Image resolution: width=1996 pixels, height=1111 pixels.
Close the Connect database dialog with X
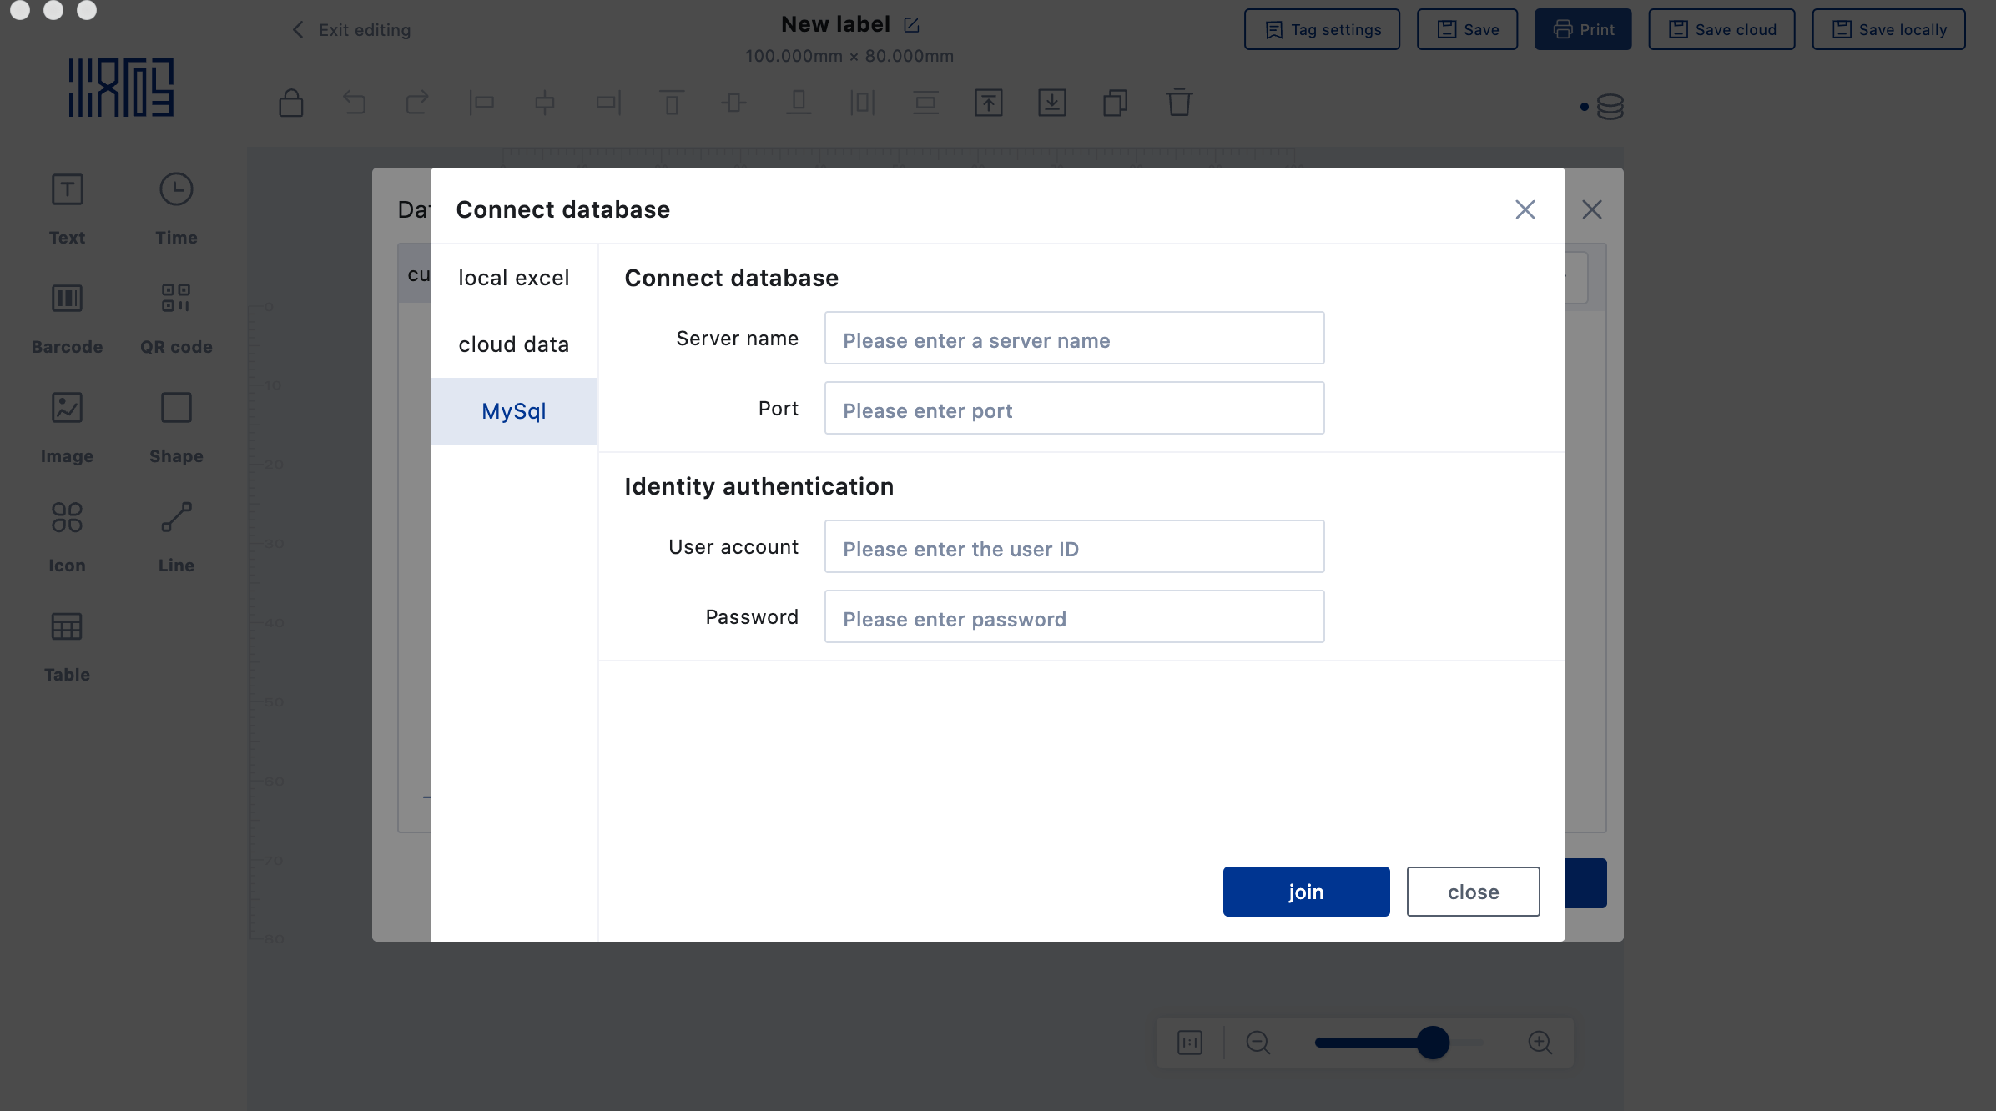click(1525, 209)
